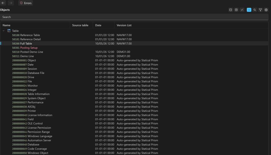The width and height of the screenshot is (271, 155).
Task: Collapse the Table tree node chevron
Action: click(x=4, y=31)
